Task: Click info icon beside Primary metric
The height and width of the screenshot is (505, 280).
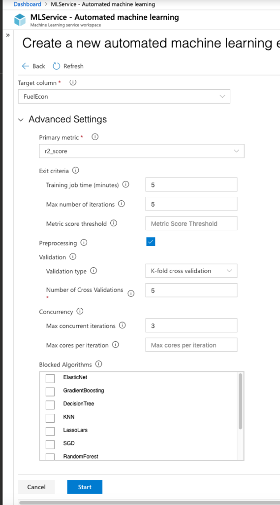Action: coord(95,137)
